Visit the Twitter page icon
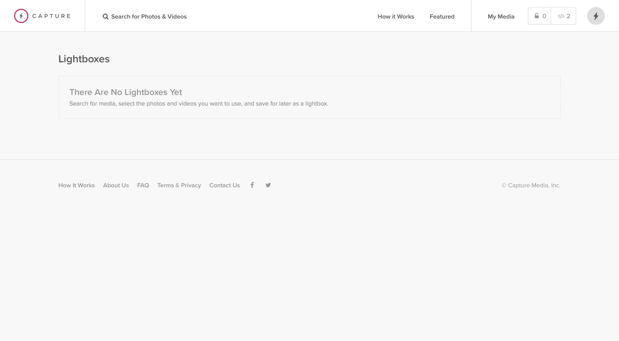 point(268,185)
